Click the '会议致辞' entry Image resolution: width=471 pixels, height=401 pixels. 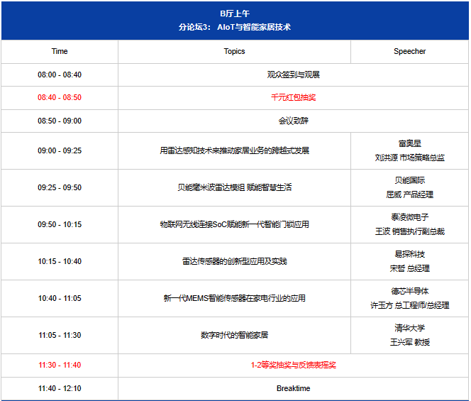[294, 121]
